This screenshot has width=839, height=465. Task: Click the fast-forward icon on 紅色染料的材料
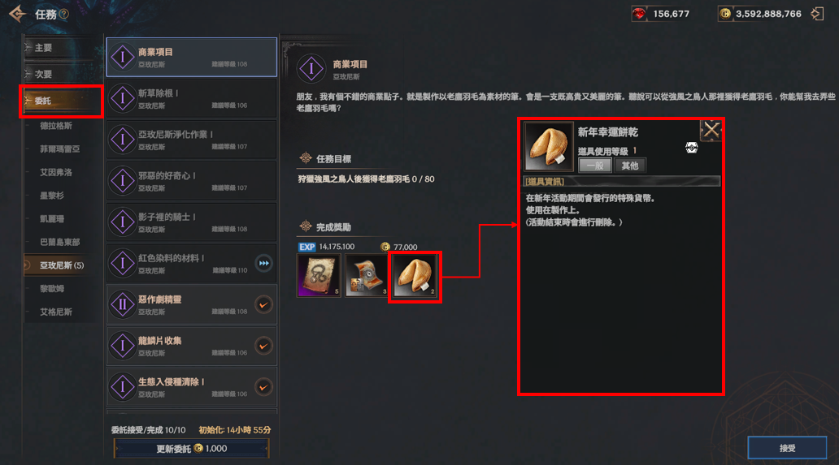(263, 263)
